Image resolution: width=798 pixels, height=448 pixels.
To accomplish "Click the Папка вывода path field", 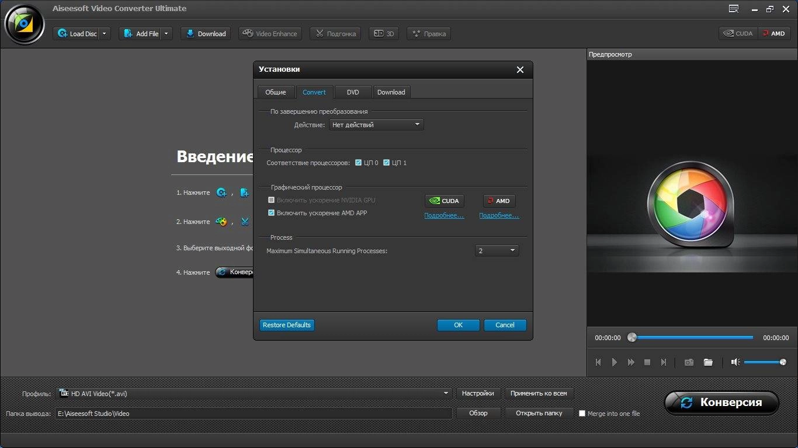I will pyautogui.click(x=254, y=414).
